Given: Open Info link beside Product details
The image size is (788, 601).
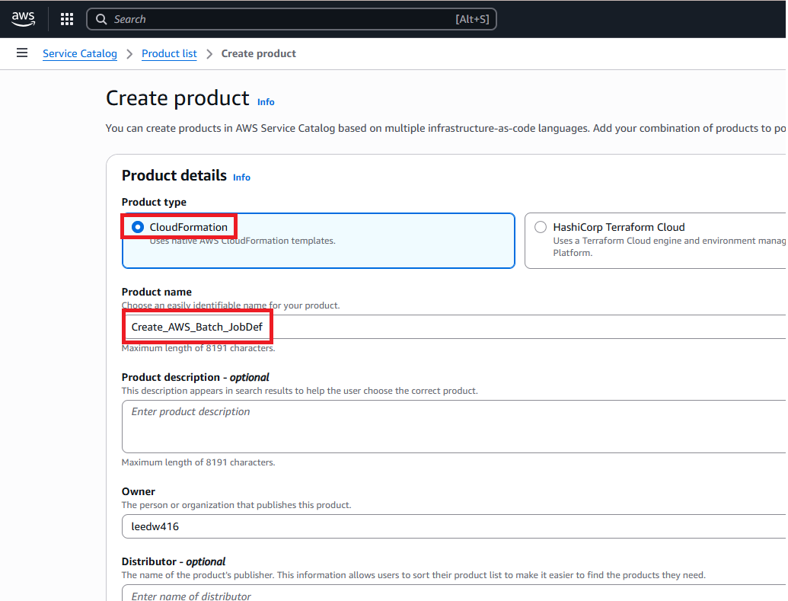Looking at the screenshot, I should [241, 177].
